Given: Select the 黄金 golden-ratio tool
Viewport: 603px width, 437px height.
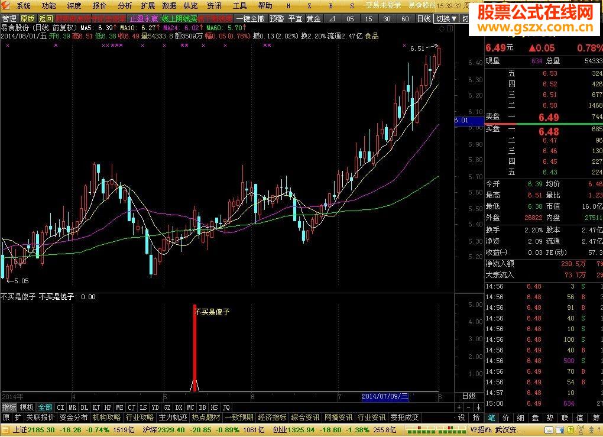Looking at the screenshot, I should pyautogui.click(x=314, y=18).
